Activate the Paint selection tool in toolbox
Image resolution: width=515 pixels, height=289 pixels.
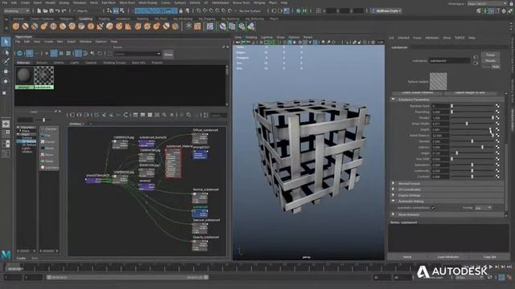tap(6, 61)
